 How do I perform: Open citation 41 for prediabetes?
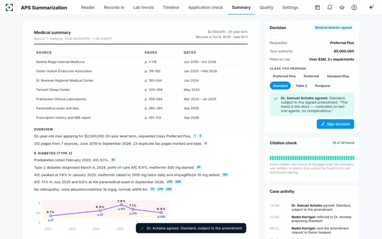click(113, 160)
